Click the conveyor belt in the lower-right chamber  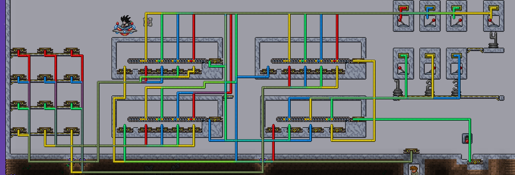click(313, 119)
